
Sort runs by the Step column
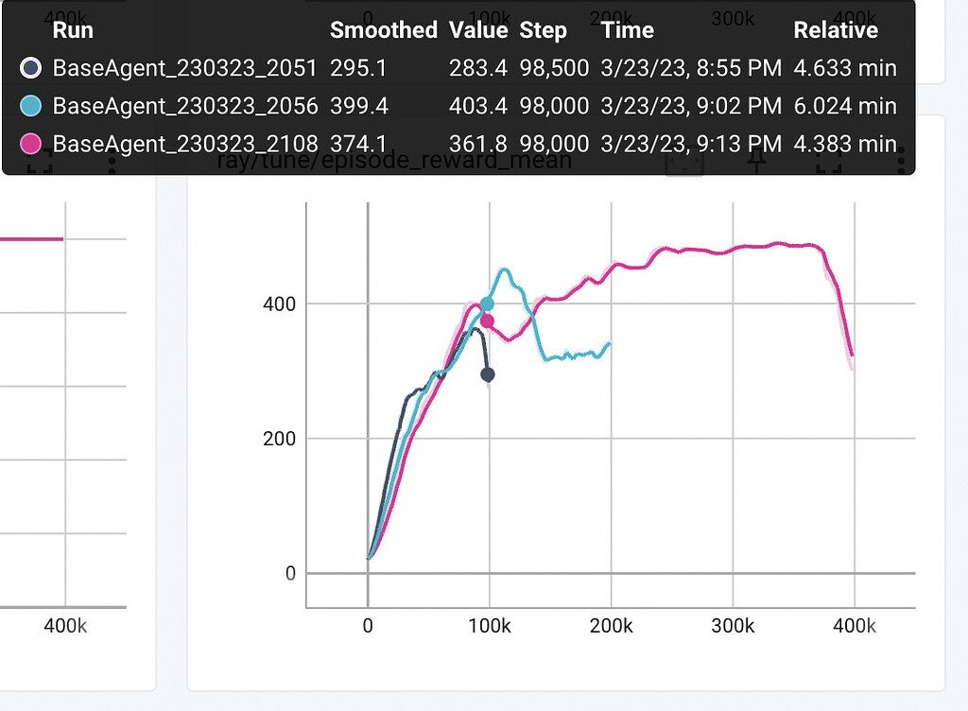(543, 29)
